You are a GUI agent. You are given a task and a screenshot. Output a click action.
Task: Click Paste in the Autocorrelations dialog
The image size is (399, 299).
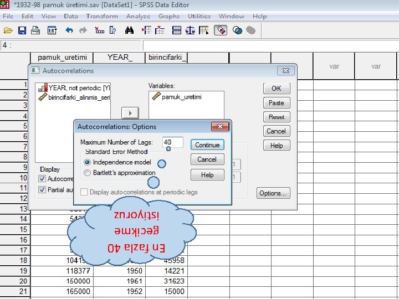tap(277, 103)
